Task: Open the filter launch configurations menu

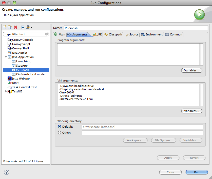Action: point(28,27)
